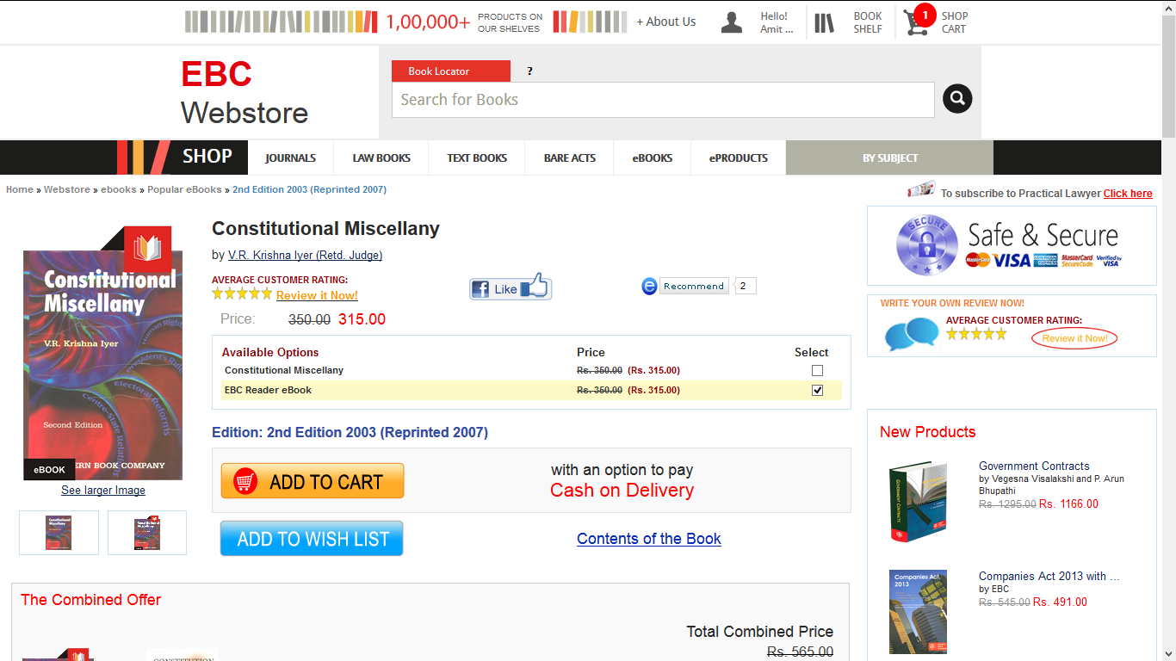The width and height of the screenshot is (1176, 661).
Task: Open the JOURNALS menu
Action: click(290, 158)
